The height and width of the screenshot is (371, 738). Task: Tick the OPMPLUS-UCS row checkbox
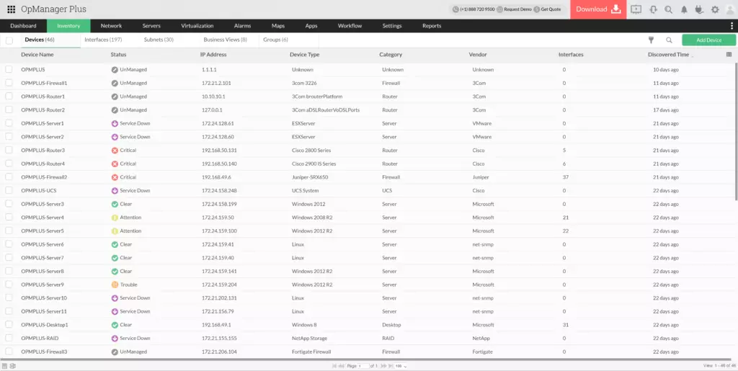point(9,190)
